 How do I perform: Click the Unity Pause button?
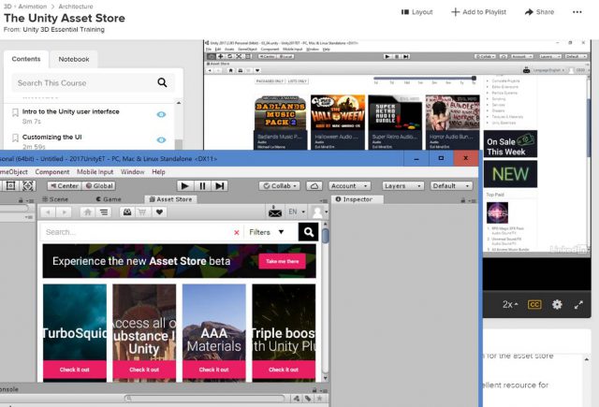(202, 186)
